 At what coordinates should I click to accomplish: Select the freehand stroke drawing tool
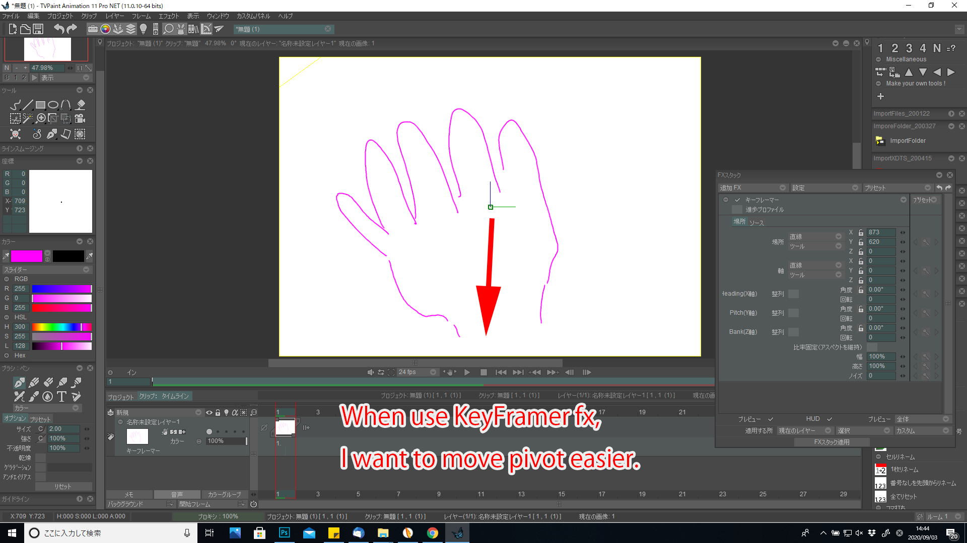click(x=15, y=105)
